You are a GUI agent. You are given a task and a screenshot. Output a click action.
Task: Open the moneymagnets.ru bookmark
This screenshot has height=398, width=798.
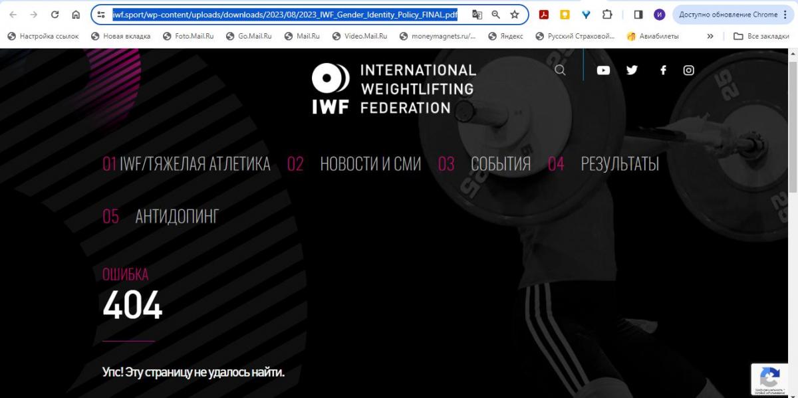click(x=438, y=36)
